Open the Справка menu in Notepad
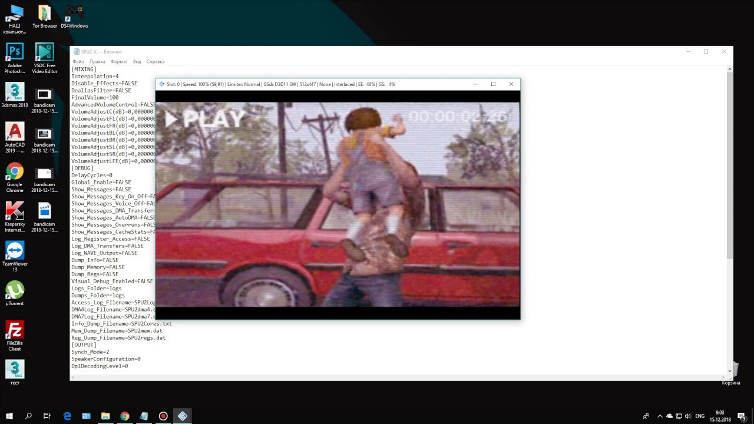This screenshot has height=424, width=754. click(155, 61)
